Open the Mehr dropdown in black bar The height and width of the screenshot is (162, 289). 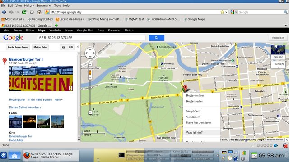click(129, 31)
